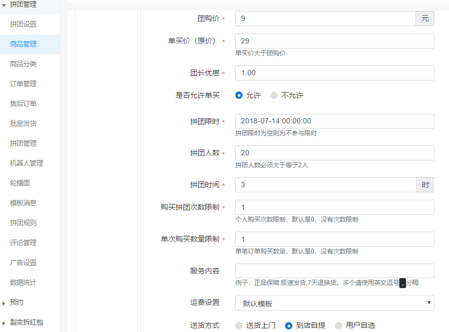
Task: Click the hint text 单买价大于团购价
Action: click(x=260, y=53)
